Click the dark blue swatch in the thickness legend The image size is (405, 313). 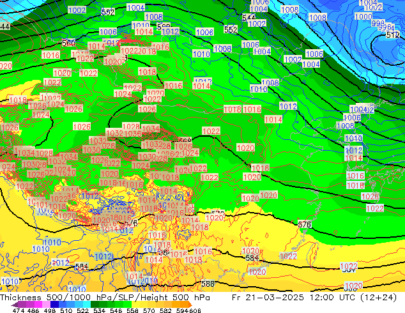(x=54, y=304)
